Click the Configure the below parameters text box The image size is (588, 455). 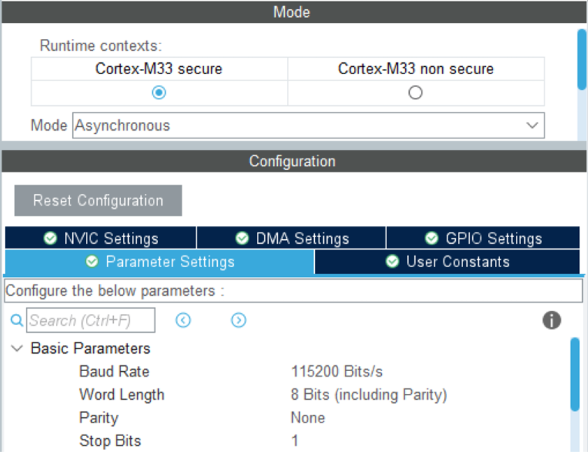coord(293,291)
